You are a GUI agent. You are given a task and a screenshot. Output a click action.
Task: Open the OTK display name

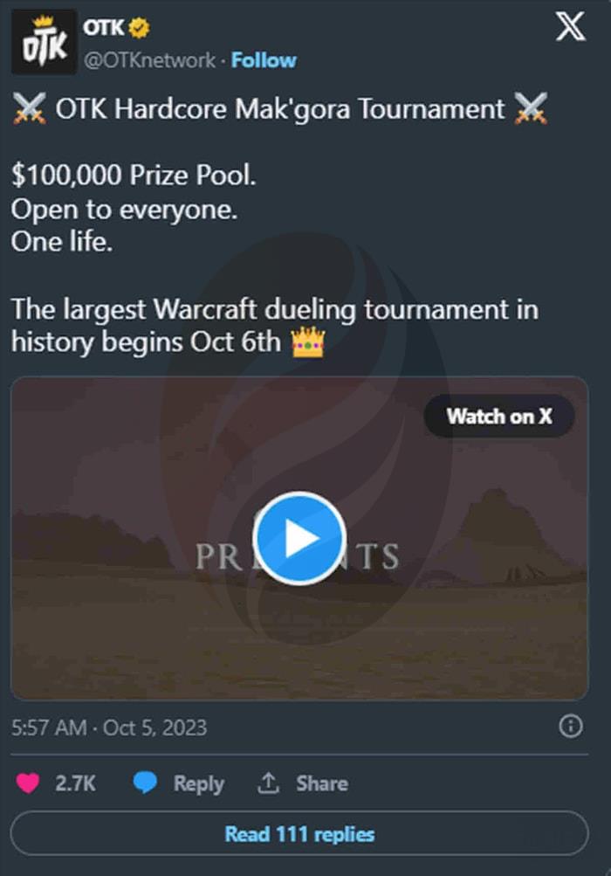[x=103, y=27]
